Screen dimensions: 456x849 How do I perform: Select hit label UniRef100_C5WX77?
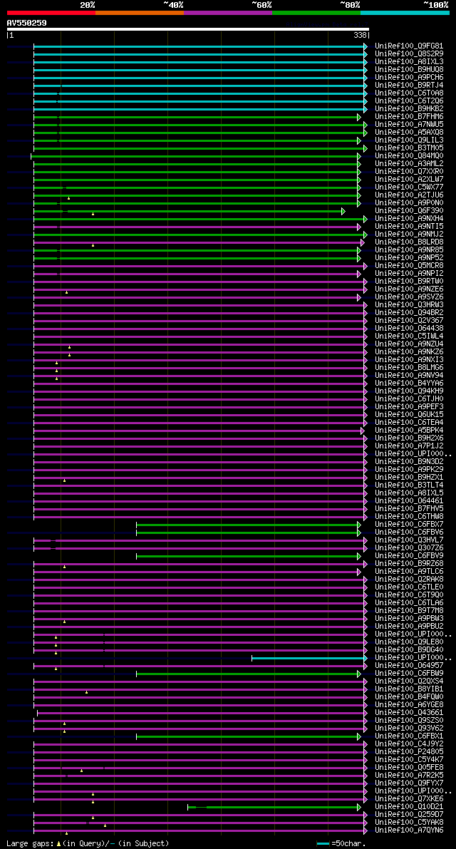coord(409,187)
